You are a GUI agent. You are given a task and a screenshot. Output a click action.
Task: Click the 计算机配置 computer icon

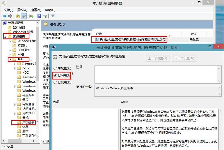[5, 23]
